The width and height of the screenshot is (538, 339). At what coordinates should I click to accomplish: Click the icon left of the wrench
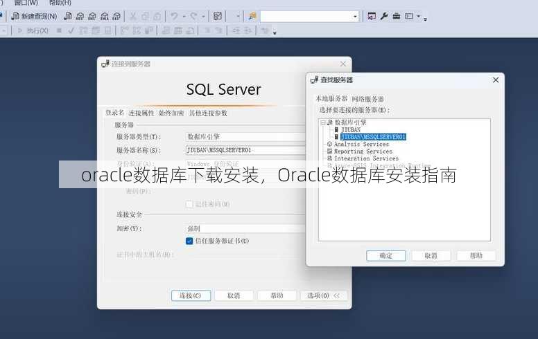372,16
